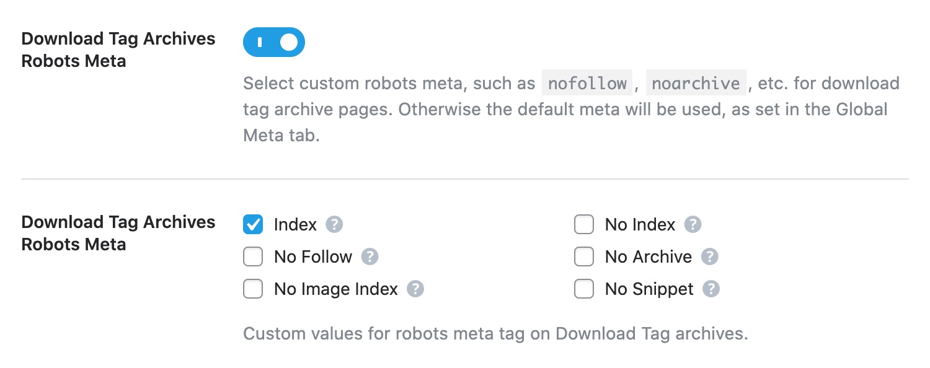Viewport: 930px width, 368px height.
Task: Enable the No Index checkbox
Action: (584, 224)
